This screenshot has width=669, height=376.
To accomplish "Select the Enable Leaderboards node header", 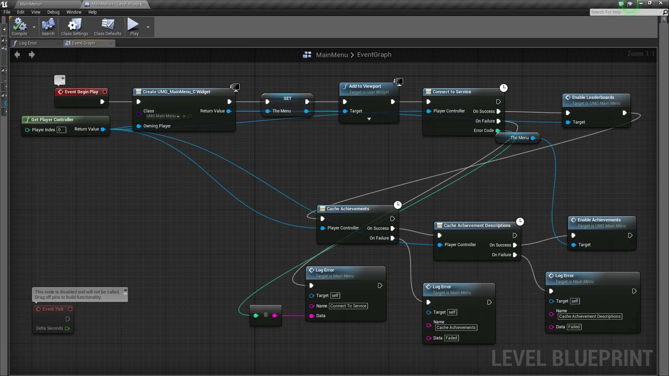I will pyautogui.click(x=596, y=100).
